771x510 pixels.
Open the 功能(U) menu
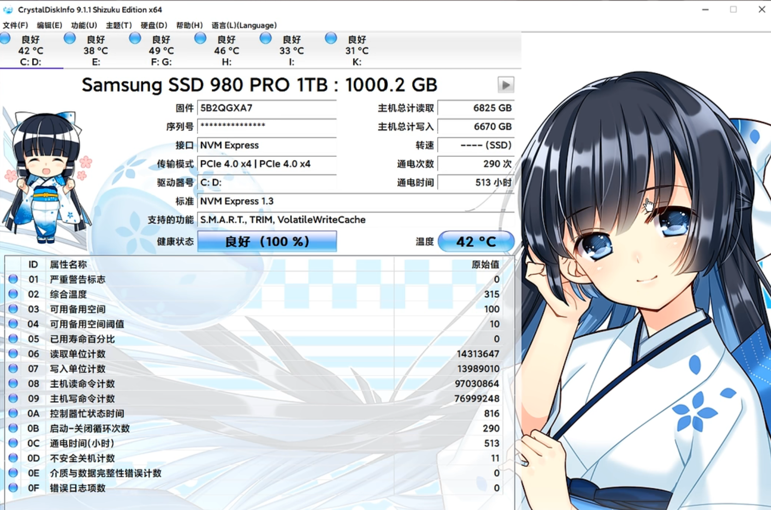tap(84, 25)
